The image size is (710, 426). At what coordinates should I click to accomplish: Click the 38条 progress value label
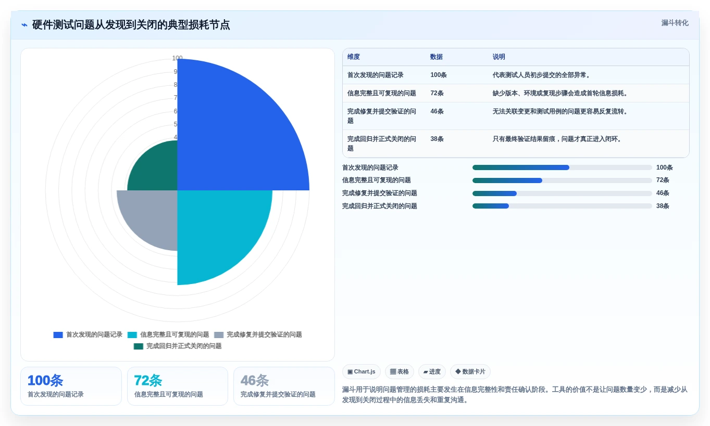(663, 206)
